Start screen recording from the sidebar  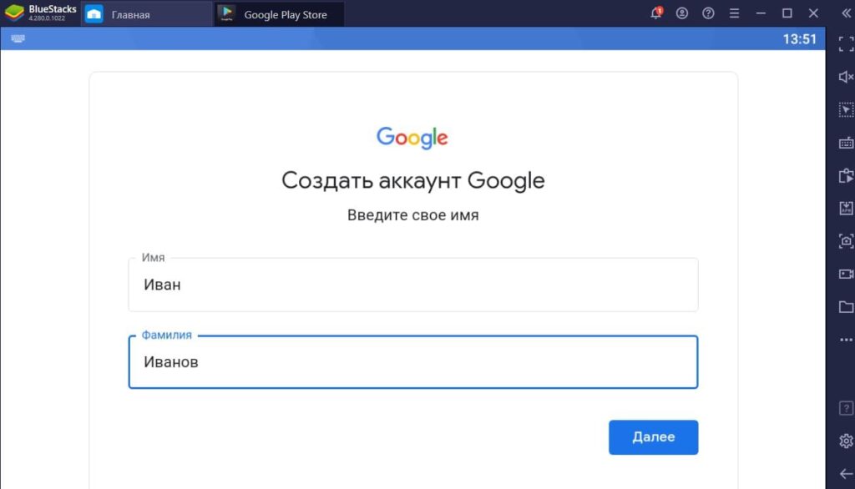coord(845,274)
